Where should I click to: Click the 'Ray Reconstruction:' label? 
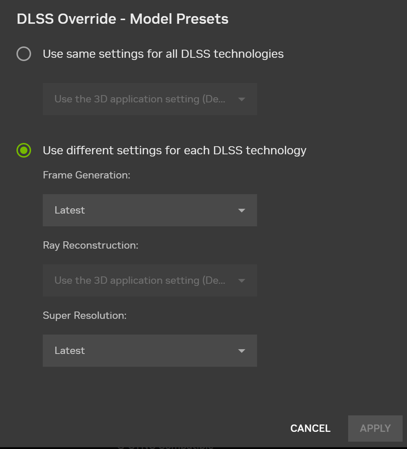(x=91, y=245)
